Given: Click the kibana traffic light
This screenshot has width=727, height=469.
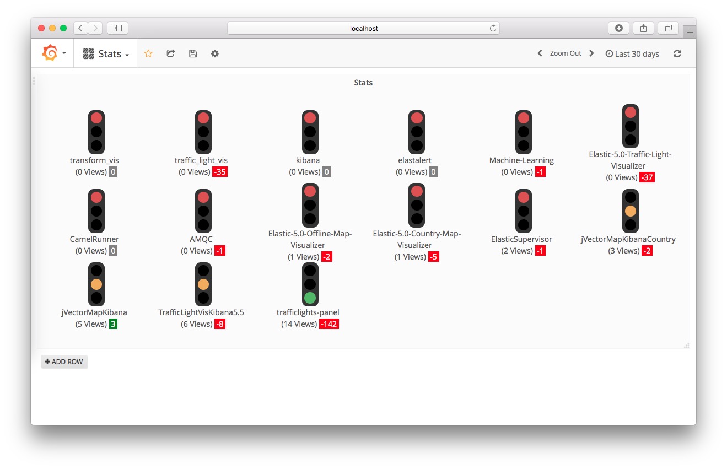Looking at the screenshot, I should click(x=310, y=132).
